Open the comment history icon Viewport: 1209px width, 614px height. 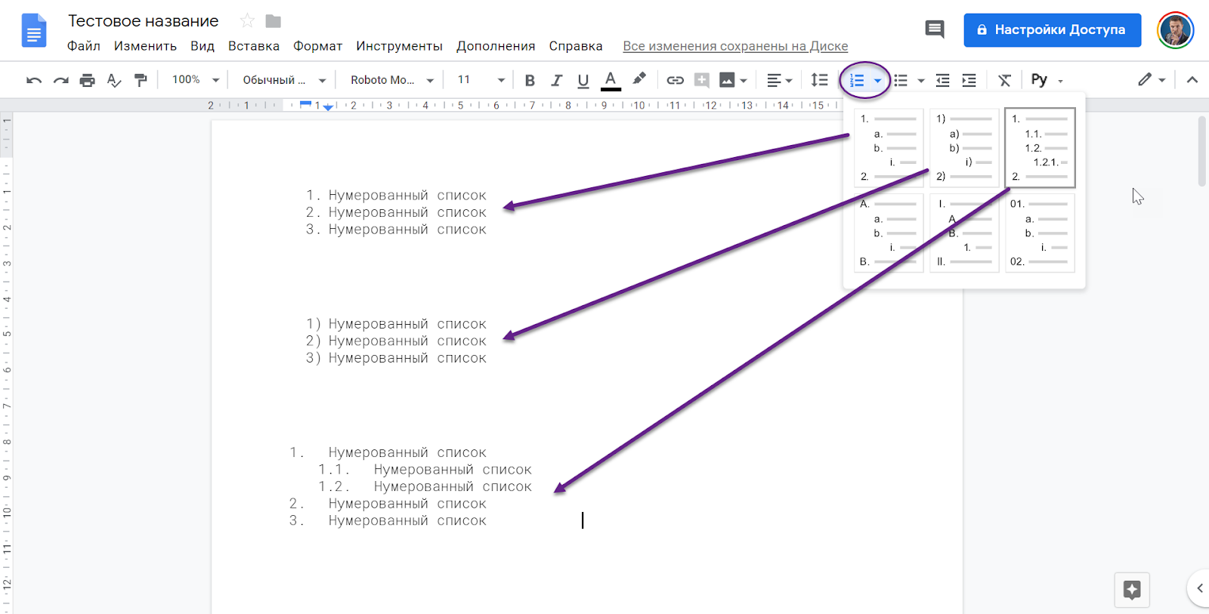pyautogui.click(x=935, y=29)
